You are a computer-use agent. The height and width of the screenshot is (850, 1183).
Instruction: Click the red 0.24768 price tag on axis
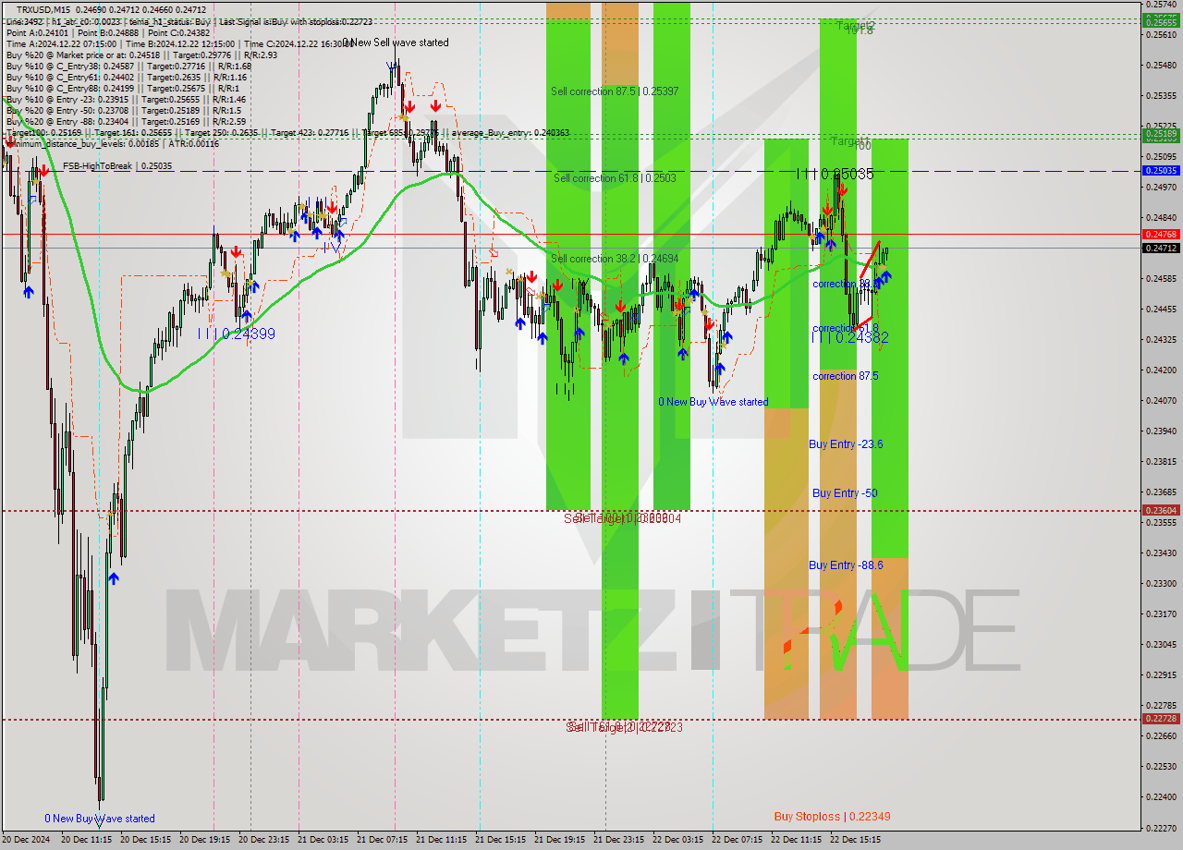tap(1162, 235)
